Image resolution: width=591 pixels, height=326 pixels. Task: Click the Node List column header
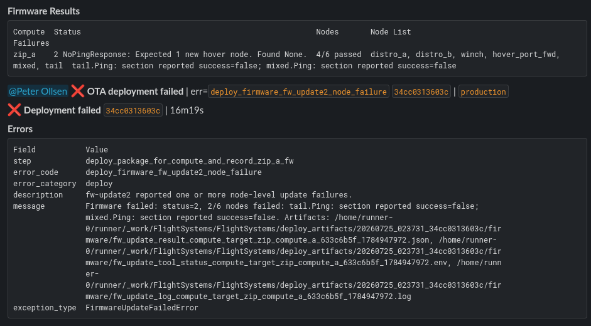pyautogui.click(x=391, y=32)
